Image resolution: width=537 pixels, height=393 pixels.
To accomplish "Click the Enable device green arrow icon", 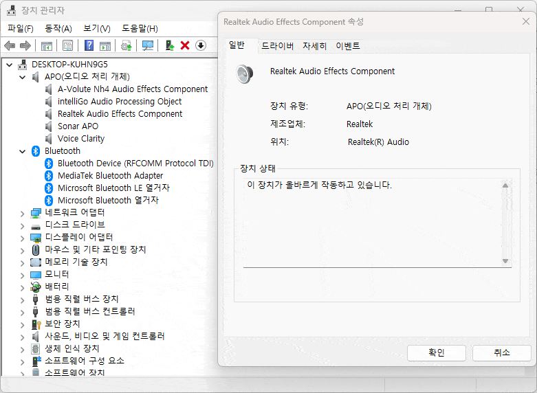I will (x=170, y=45).
